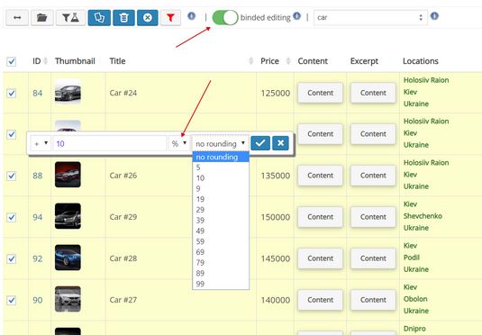Select rounding option 39

pyautogui.click(x=221, y=221)
